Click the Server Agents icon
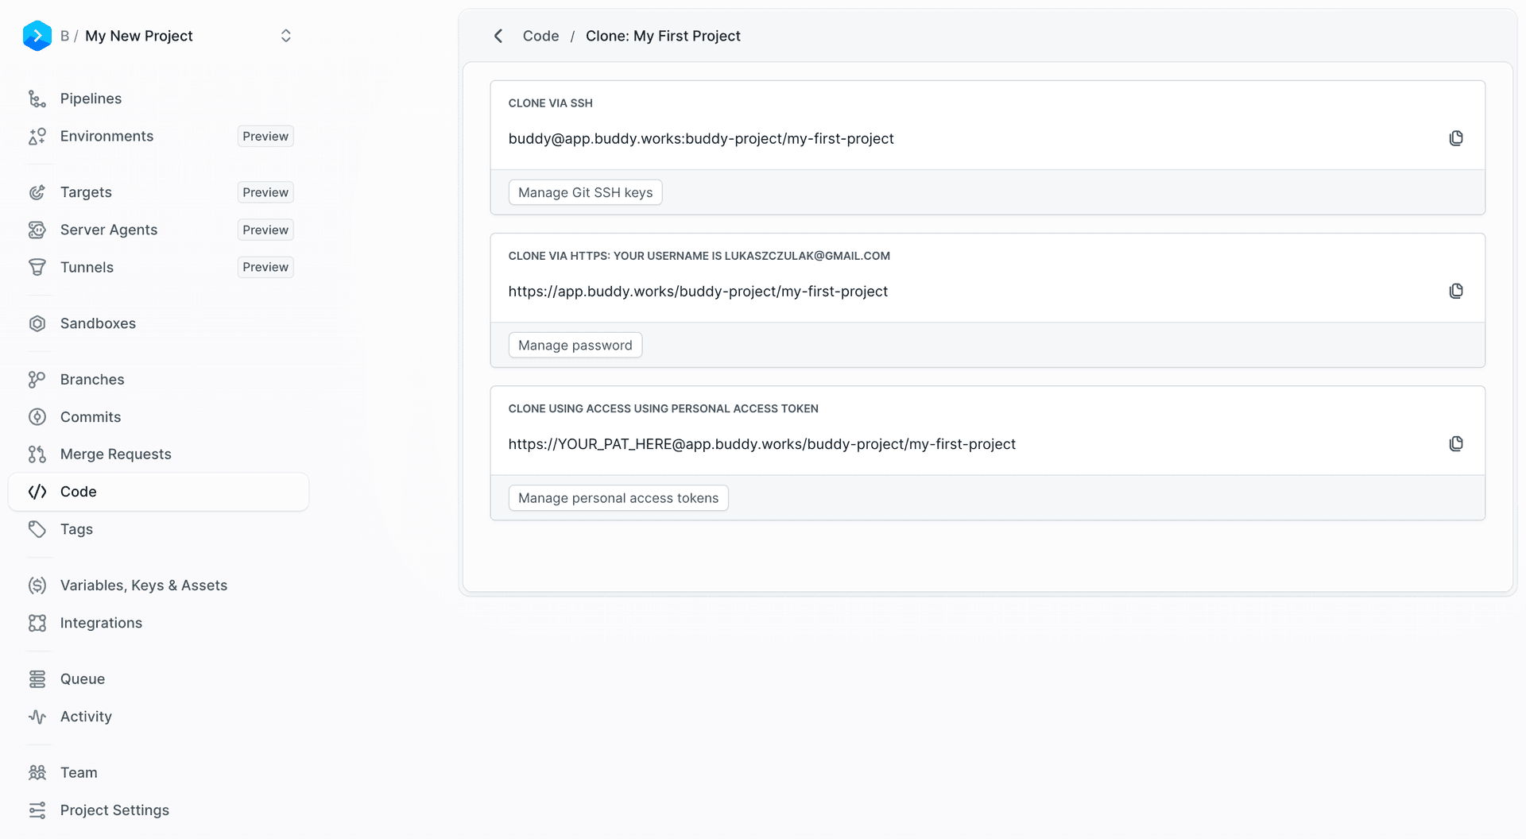The height and width of the screenshot is (839, 1526). click(x=37, y=230)
